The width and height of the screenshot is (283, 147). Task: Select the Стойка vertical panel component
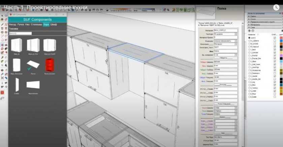coord(17,85)
